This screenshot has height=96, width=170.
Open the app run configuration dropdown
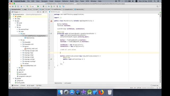coord(33,6)
